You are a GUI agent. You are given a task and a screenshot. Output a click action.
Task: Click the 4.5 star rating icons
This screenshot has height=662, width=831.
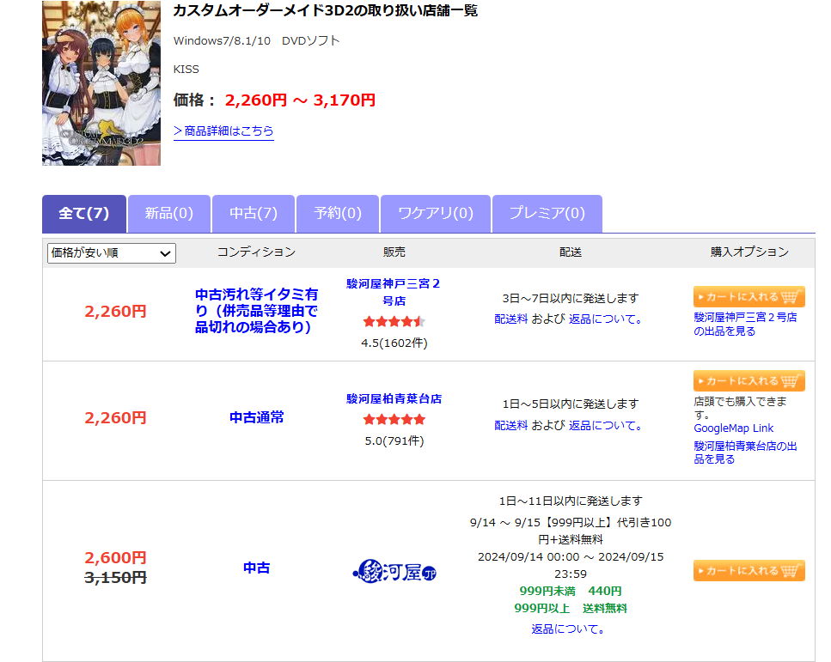pyautogui.click(x=394, y=322)
